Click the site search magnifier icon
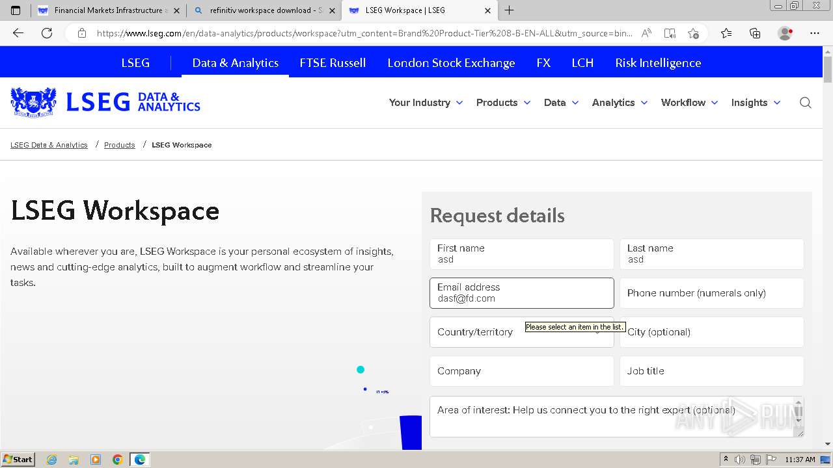The width and height of the screenshot is (833, 468). (805, 103)
